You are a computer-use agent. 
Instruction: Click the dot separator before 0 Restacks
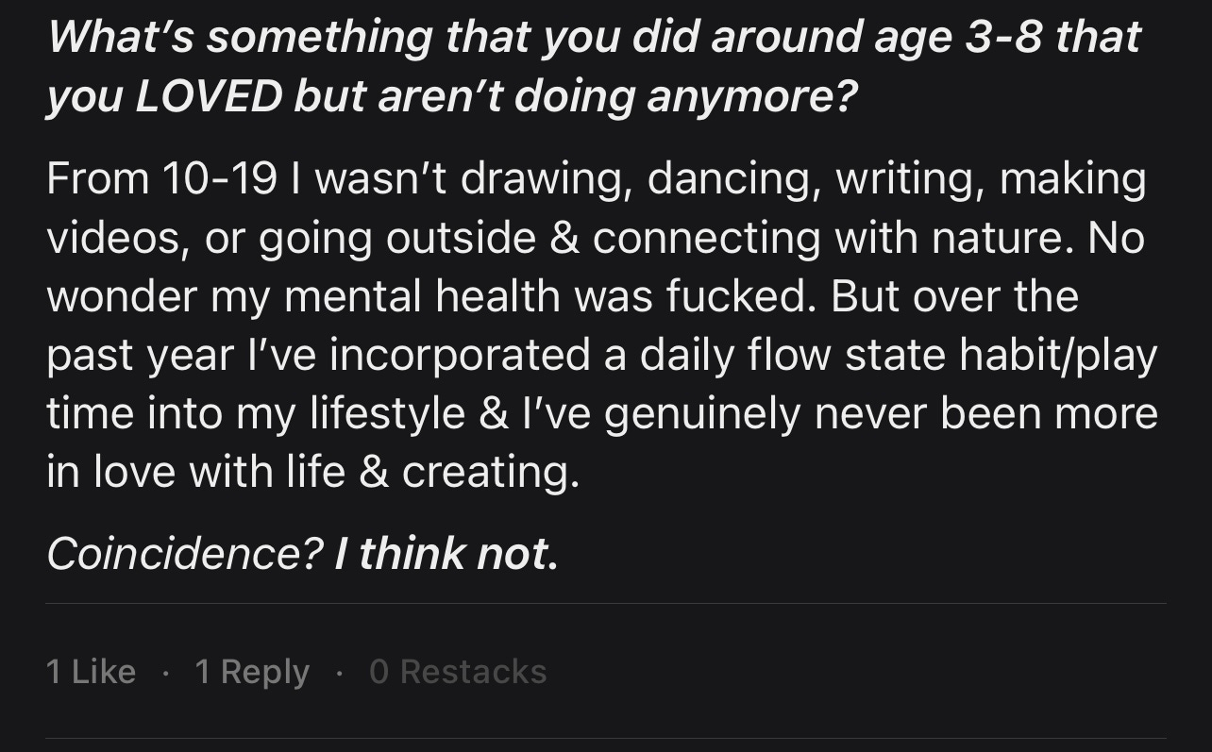pos(340,673)
